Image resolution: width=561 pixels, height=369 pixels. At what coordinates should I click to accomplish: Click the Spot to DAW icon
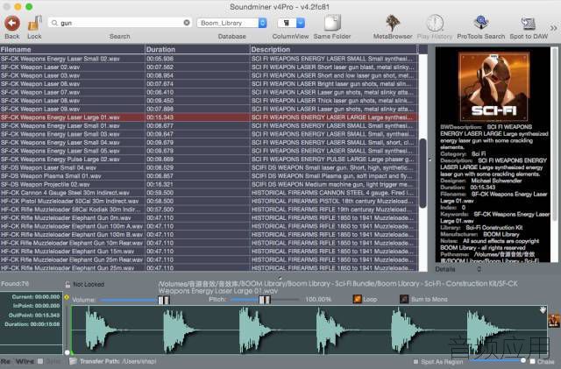(529, 24)
